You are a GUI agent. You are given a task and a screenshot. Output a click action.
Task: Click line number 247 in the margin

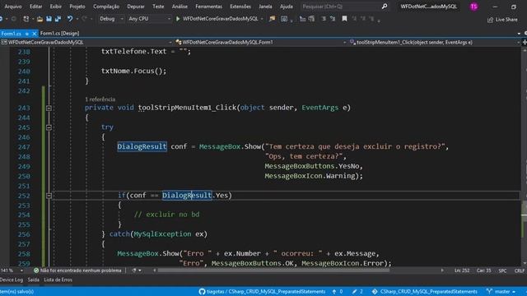coord(24,147)
